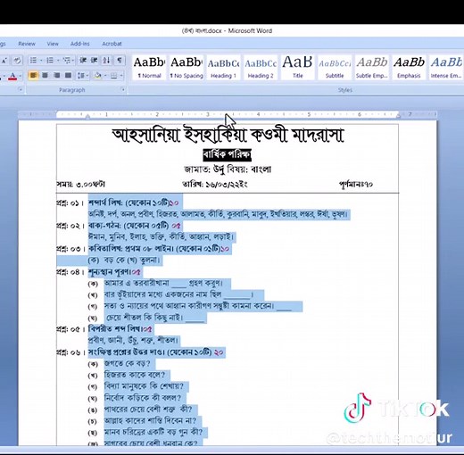Image resolution: width=464 pixels, height=455 pixels.
Task: Toggle Show/Hide paragraph marks icon
Action: (x=120, y=61)
